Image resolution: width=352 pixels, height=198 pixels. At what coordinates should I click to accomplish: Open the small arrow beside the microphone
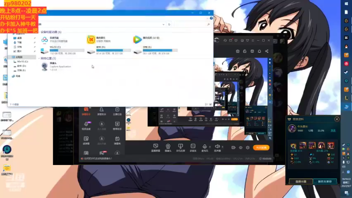[210, 147]
